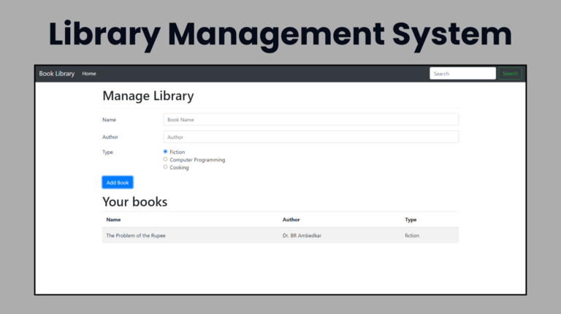Click the Your books heading
The image size is (561, 314).
tap(134, 202)
